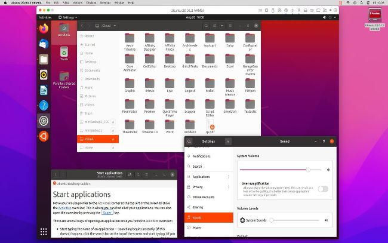This screenshot has height=243, width=388.
Task: Open Rhythmbox music player in dock
Action: pos(44,75)
